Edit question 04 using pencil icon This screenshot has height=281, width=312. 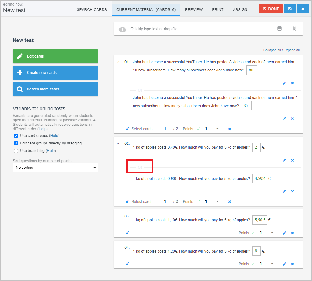pyautogui.click(x=284, y=264)
